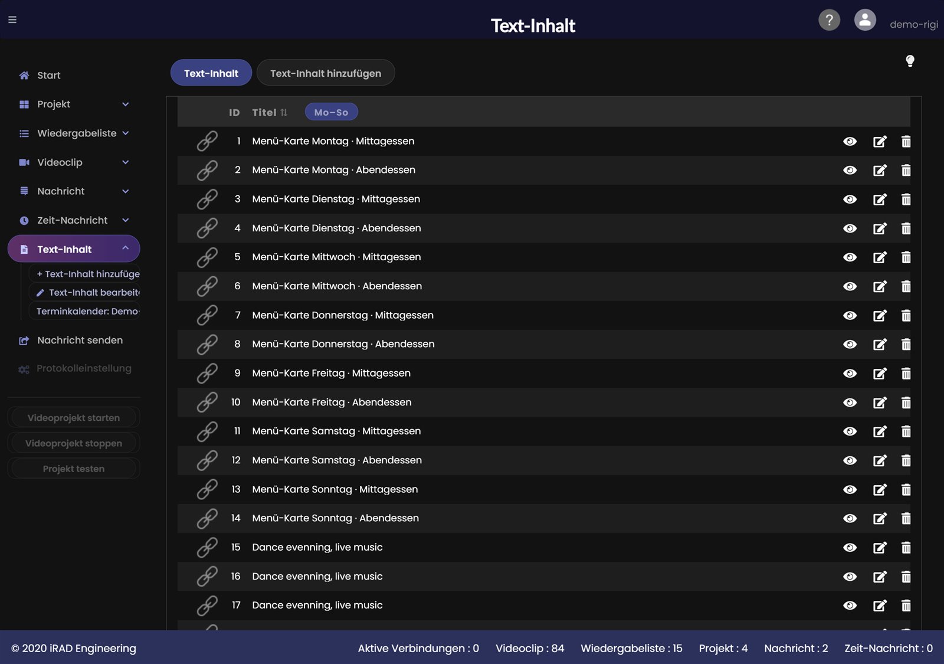Click Videoprojekt starten button
Image resolution: width=944 pixels, height=664 pixels.
click(x=74, y=418)
